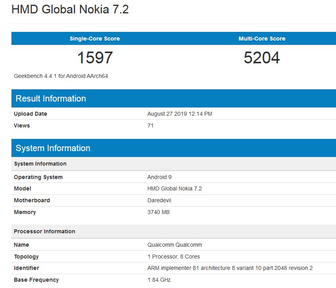
Task: Click the processor Name label
Action: tap(21, 245)
